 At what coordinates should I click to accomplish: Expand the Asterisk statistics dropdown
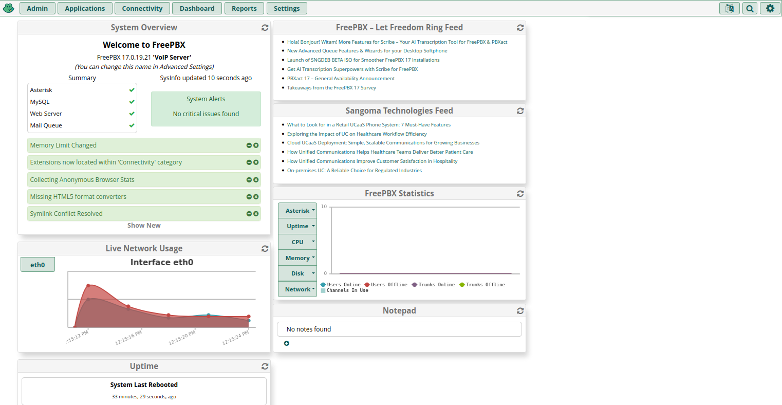[297, 211]
